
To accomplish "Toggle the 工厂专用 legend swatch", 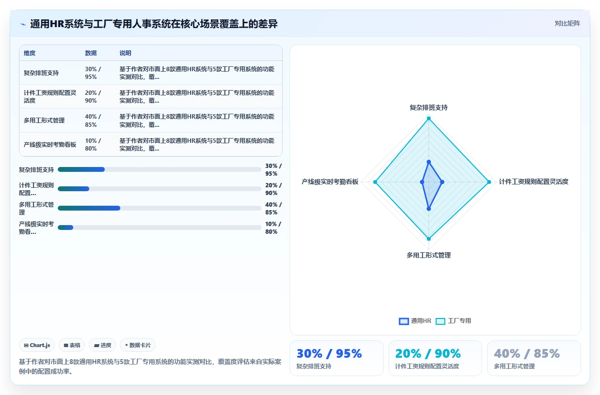I will (440, 321).
